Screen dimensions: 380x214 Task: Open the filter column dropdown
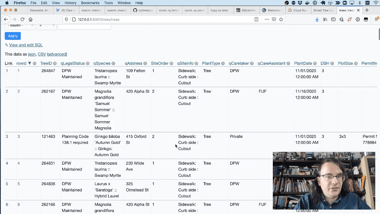coord(20,26)
